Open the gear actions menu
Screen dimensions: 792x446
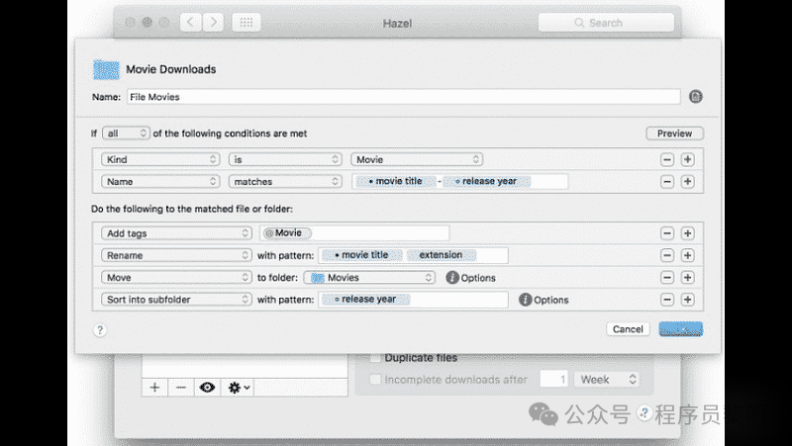[239, 388]
